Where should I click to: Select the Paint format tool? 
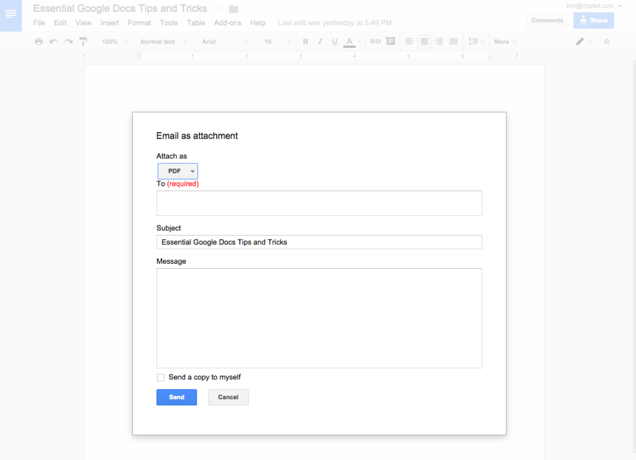coord(83,41)
